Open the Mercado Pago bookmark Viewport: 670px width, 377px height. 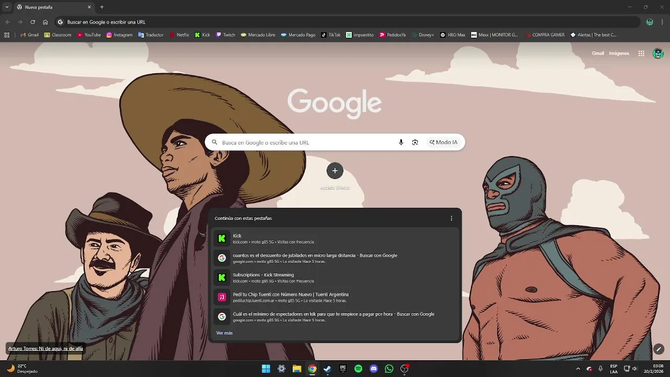298,35
